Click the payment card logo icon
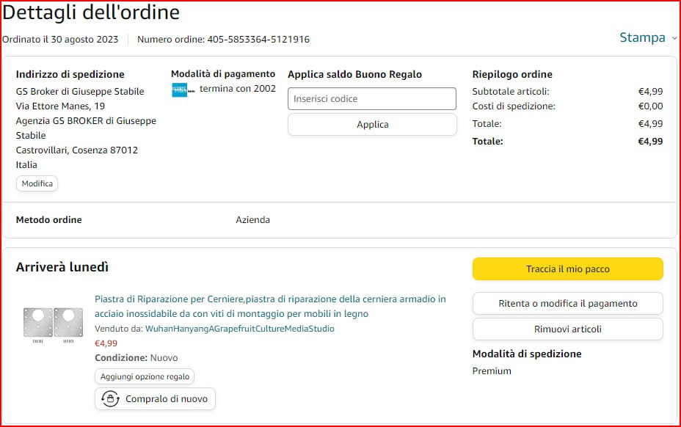681x427 pixels. tap(183, 90)
